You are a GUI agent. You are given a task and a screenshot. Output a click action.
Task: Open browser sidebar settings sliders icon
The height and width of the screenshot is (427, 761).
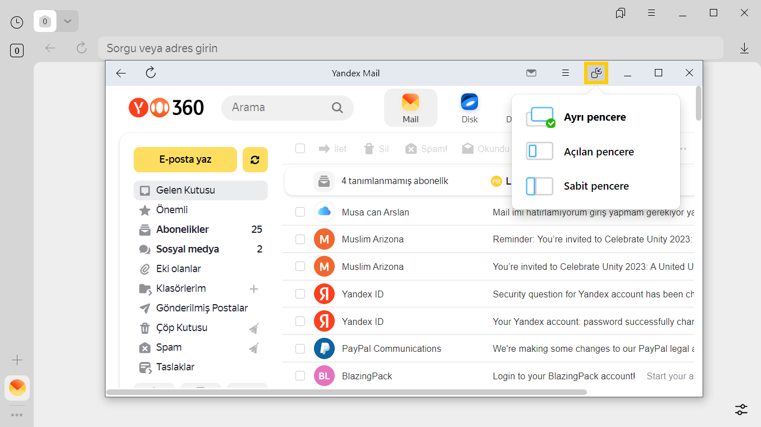click(741, 410)
